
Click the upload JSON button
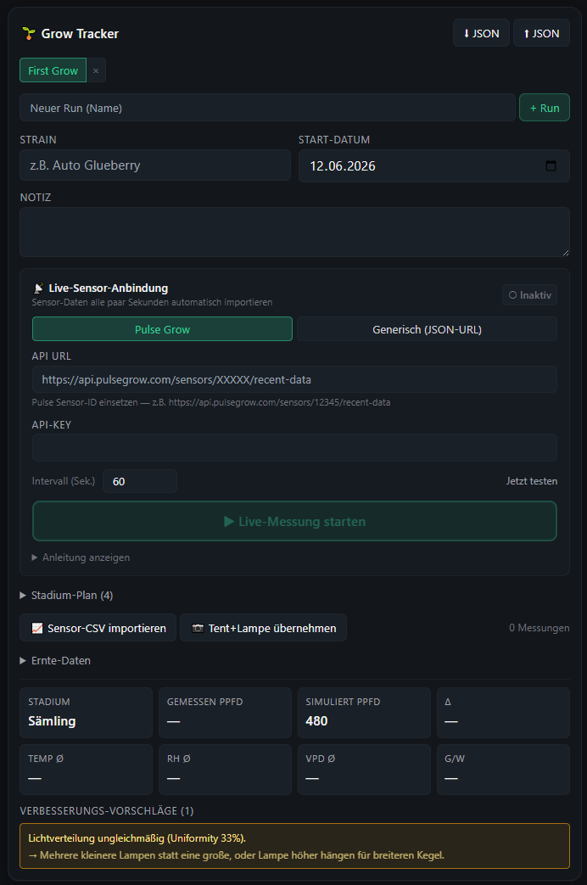point(541,33)
